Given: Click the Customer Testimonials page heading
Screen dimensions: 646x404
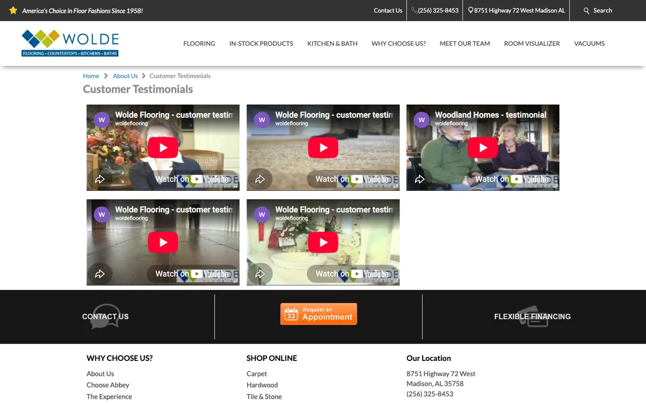Looking at the screenshot, I should 138,89.
